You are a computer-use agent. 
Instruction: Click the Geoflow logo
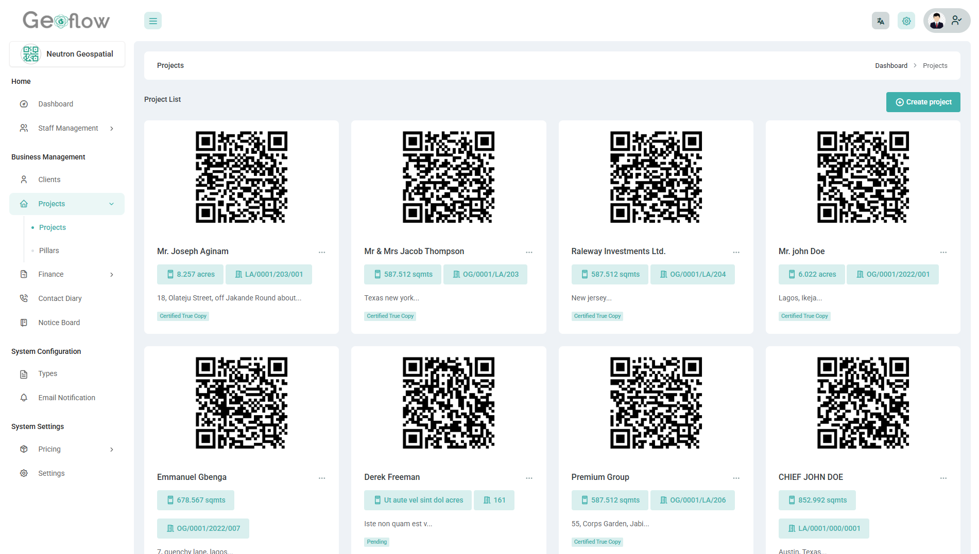click(66, 21)
